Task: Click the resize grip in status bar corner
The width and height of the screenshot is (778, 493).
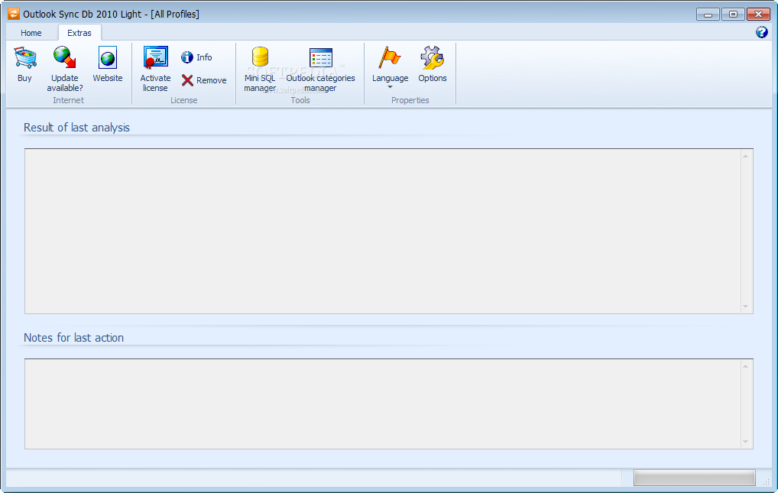Action: (766, 481)
